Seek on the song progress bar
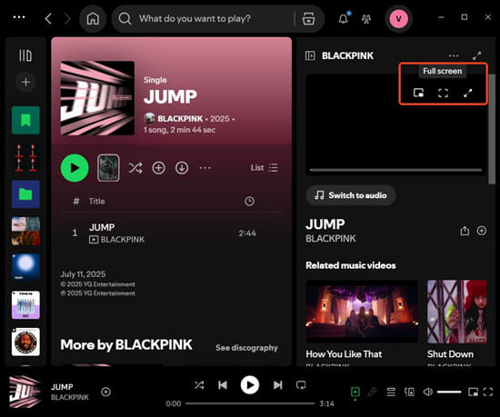500x417 pixels. tap(250, 403)
